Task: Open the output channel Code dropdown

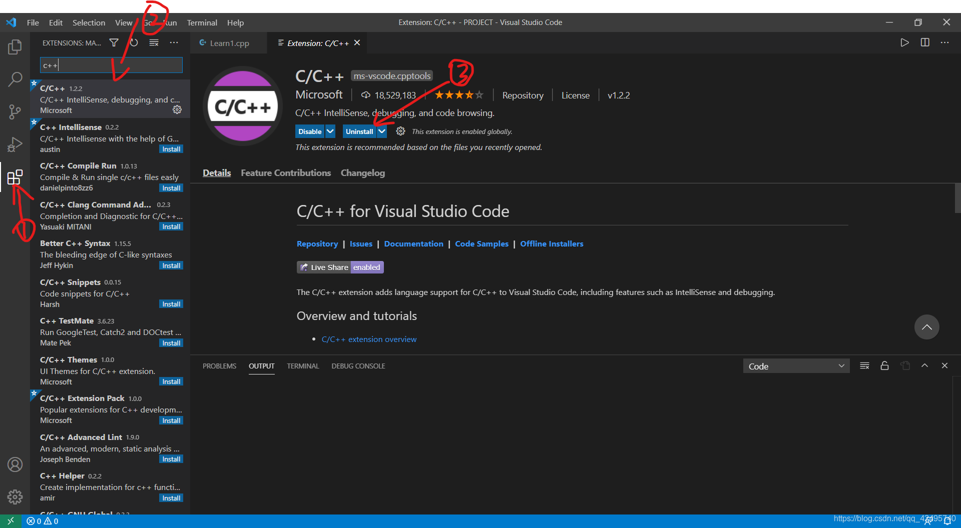Action: [796, 366]
